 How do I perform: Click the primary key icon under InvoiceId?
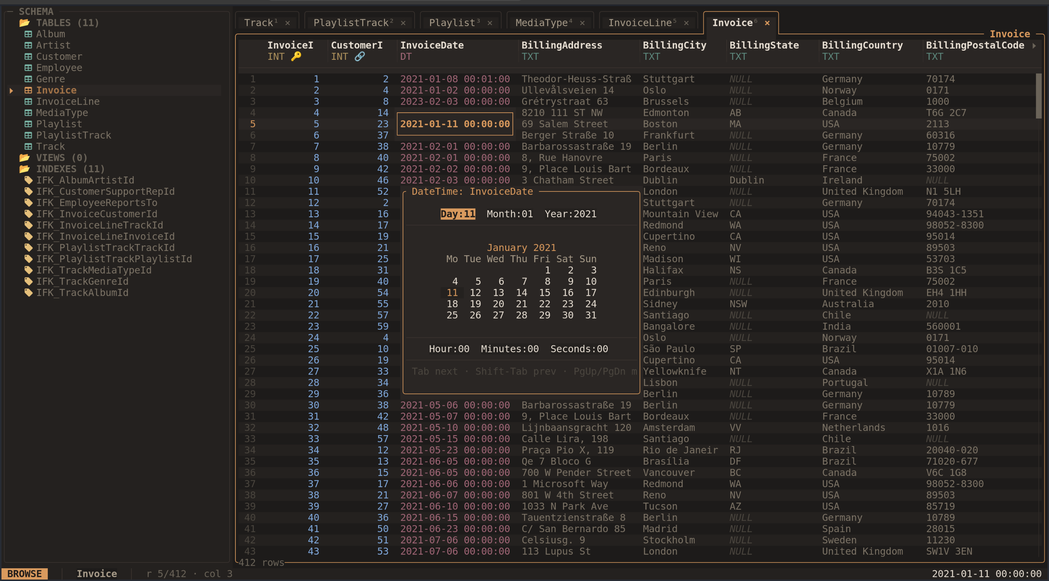(x=296, y=56)
